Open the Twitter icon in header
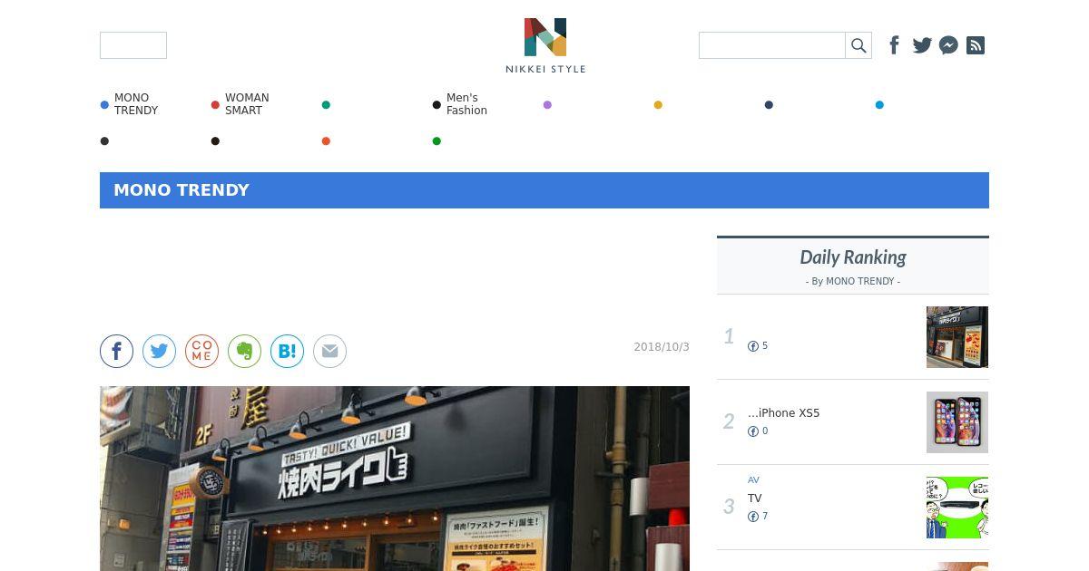 pyautogui.click(x=922, y=45)
